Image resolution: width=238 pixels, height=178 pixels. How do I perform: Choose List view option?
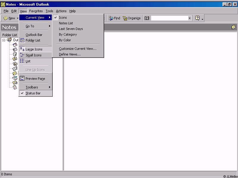(35, 61)
